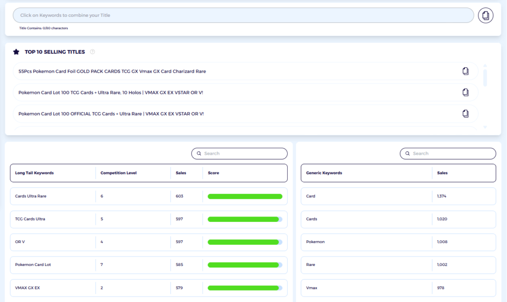Select title with '10 Holos | VMAX GX EX VSTAR'
The height and width of the screenshot is (302, 507).
[x=110, y=92]
